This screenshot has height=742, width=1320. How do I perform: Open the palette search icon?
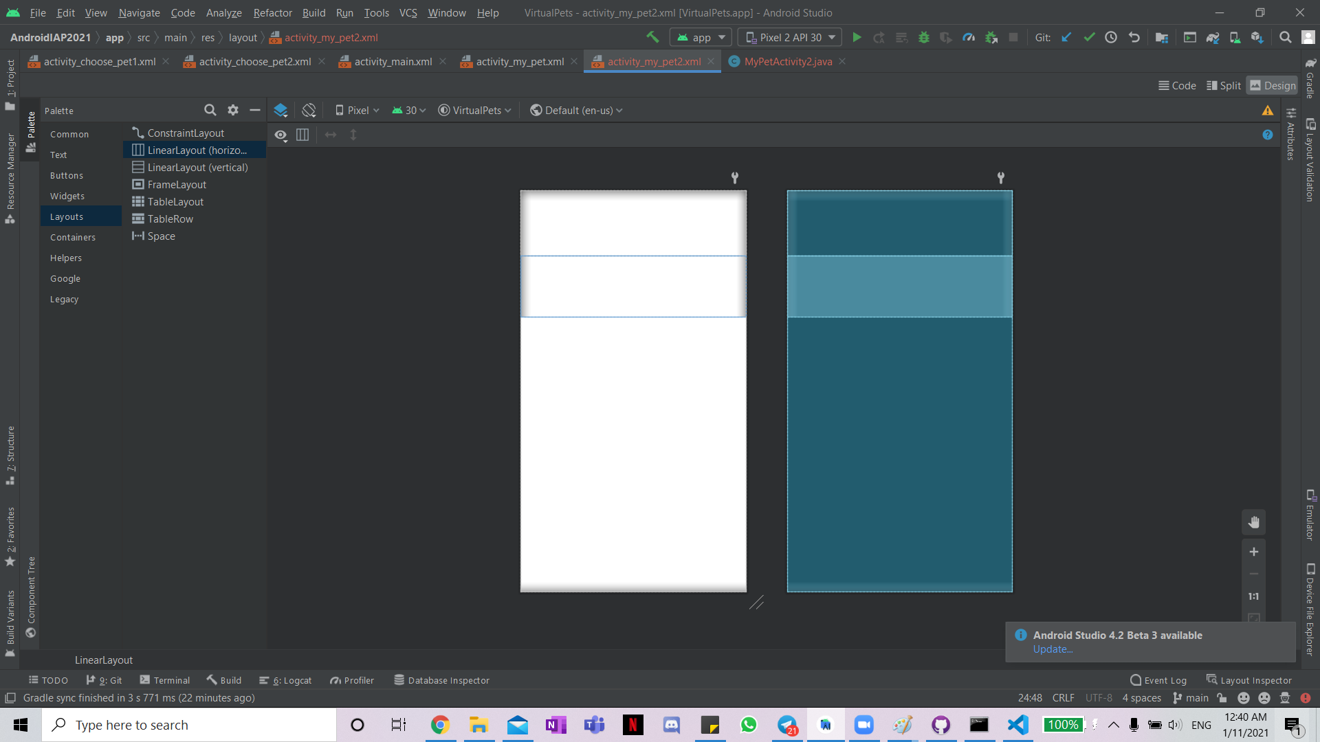coord(210,110)
